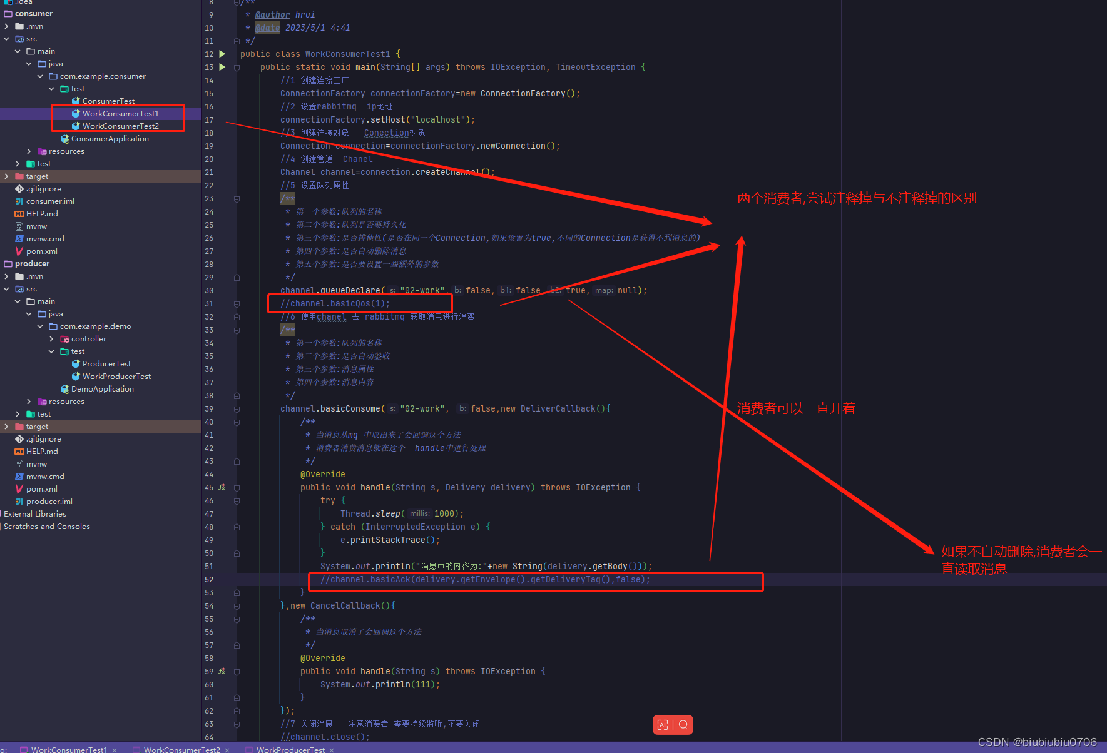The image size is (1107, 753).
Task: Click the run arrow beside class WorkConsumerTest1
Action: pos(223,54)
